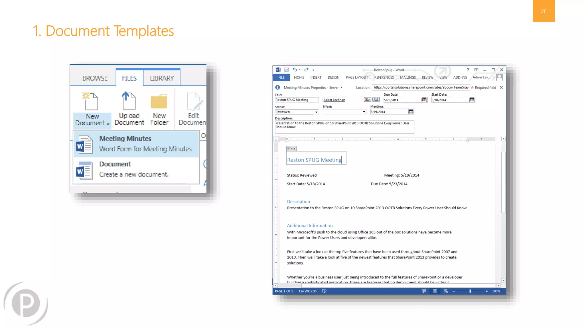This screenshot has width=584, height=328.
Task: Open the Due Date calendar picker
Action: pos(424,100)
